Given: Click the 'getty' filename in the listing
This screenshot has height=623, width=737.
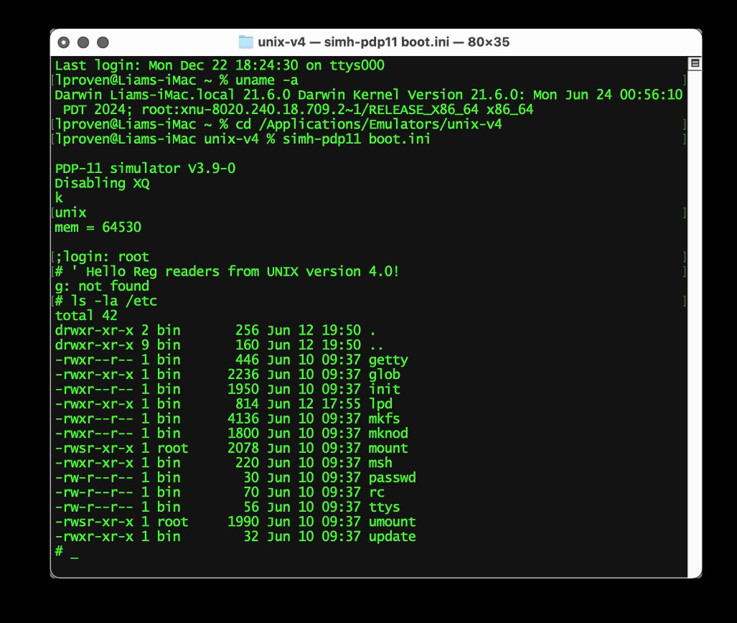Looking at the screenshot, I should coord(388,360).
